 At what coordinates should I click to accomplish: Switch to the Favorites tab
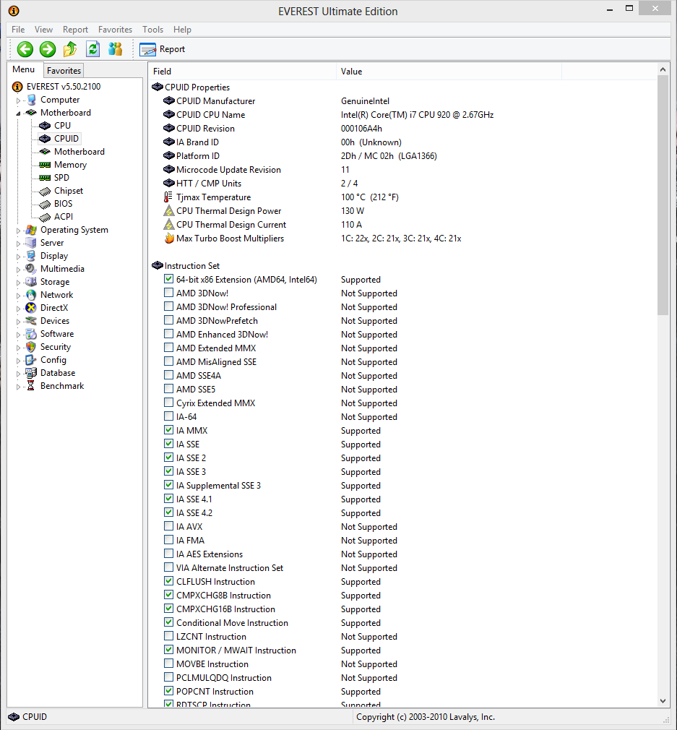pos(64,70)
